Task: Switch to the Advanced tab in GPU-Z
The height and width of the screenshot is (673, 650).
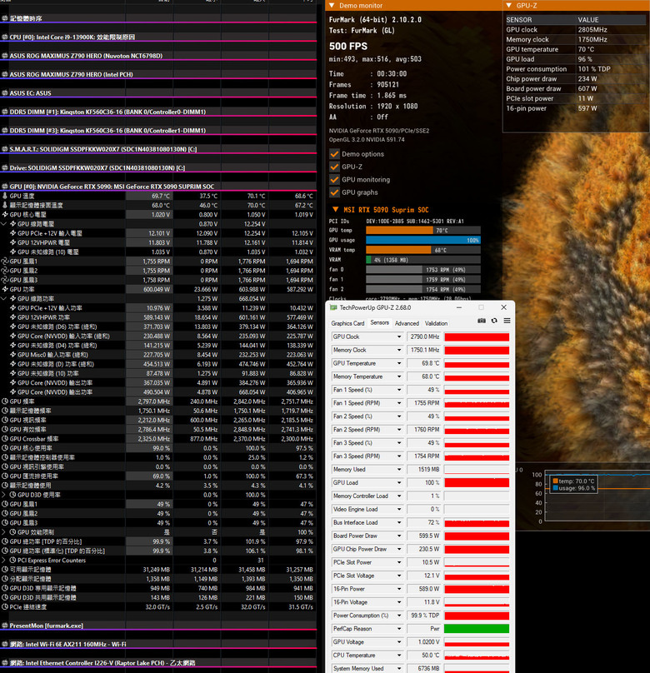Action: (407, 323)
